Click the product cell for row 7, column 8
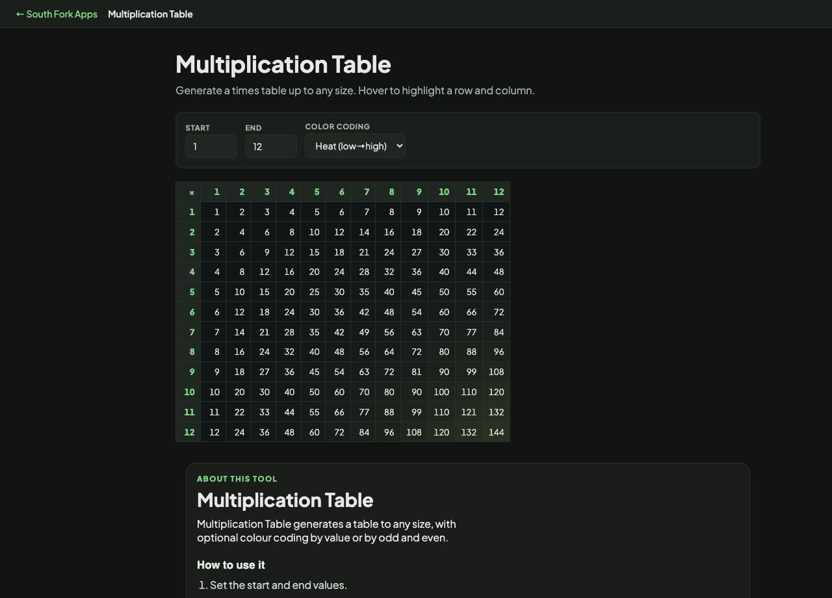The width and height of the screenshot is (832, 598). (x=388, y=332)
